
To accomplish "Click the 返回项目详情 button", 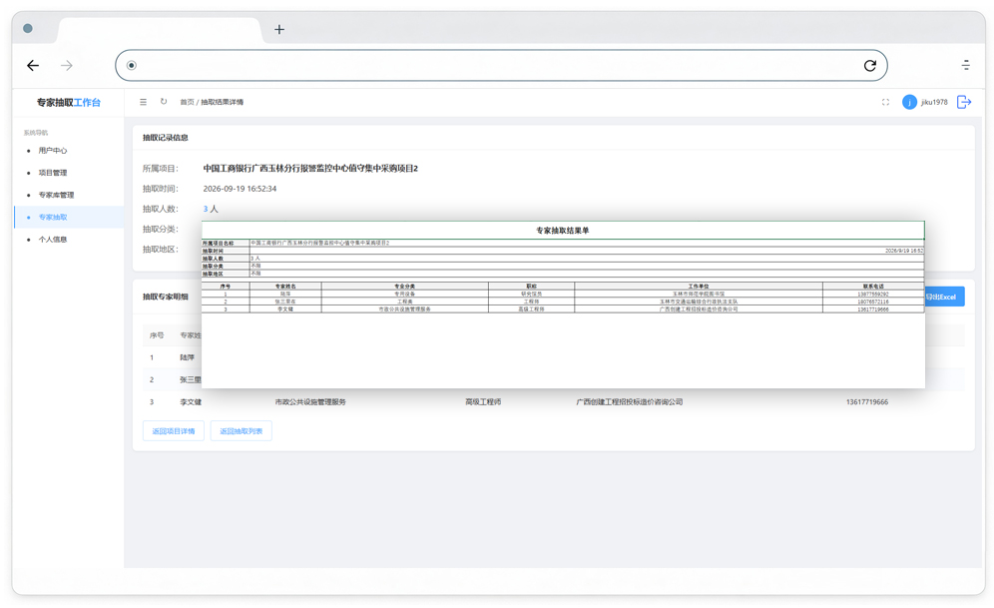I will click(x=174, y=431).
